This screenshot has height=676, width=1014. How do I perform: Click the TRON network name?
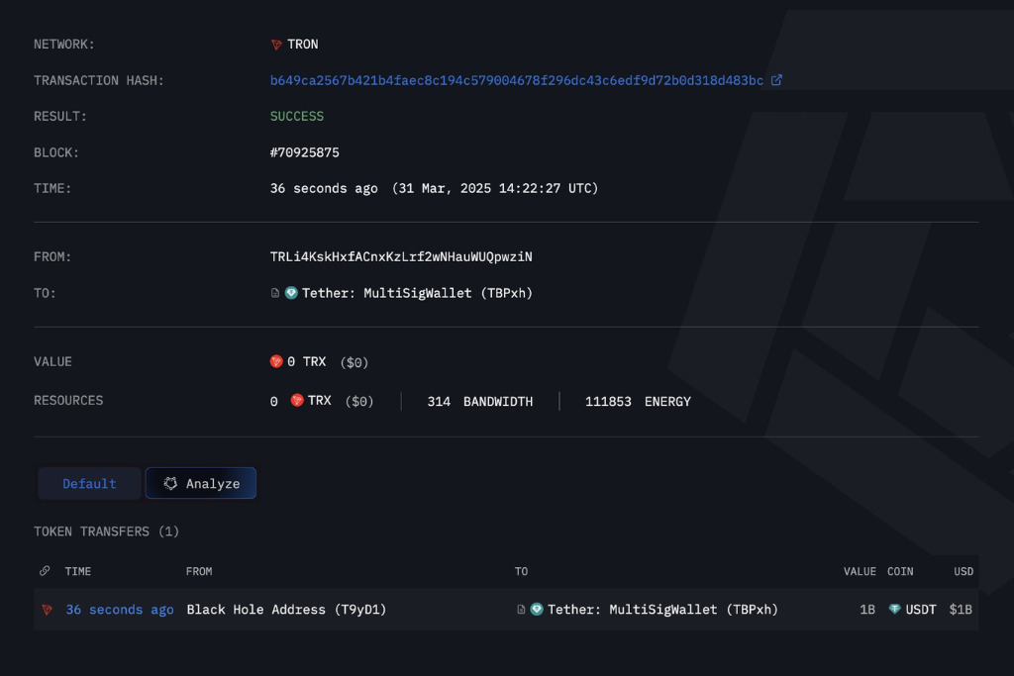click(303, 44)
